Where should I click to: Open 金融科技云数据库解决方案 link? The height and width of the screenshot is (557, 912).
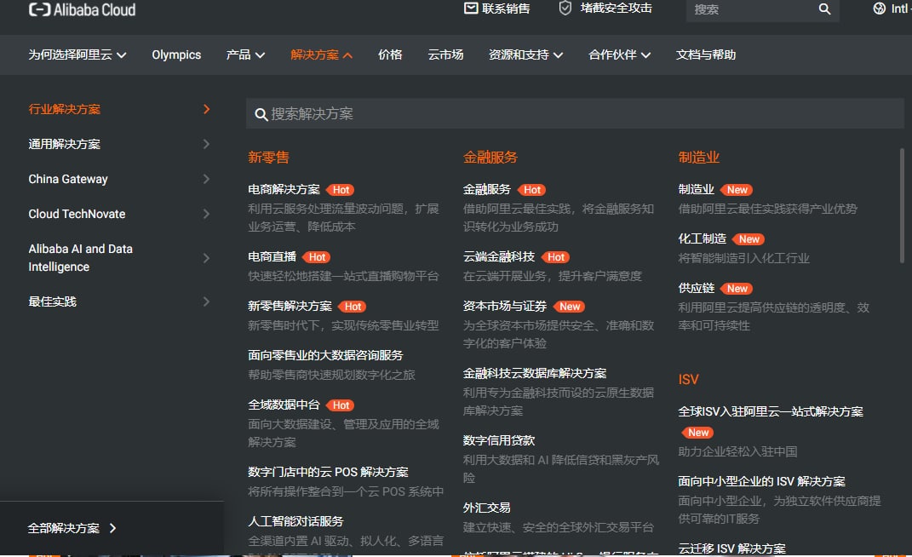point(535,373)
